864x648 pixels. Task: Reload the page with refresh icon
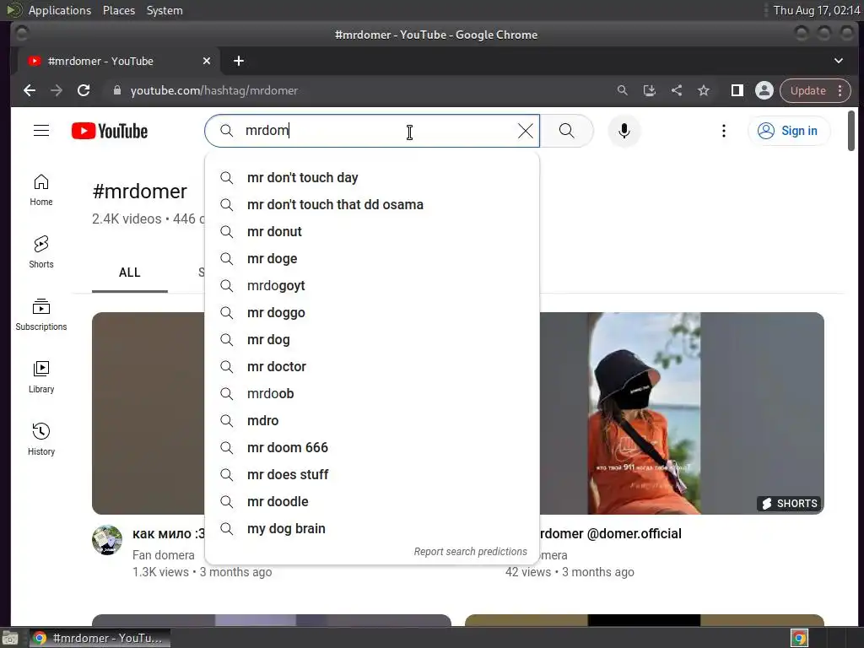click(x=84, y=90)
